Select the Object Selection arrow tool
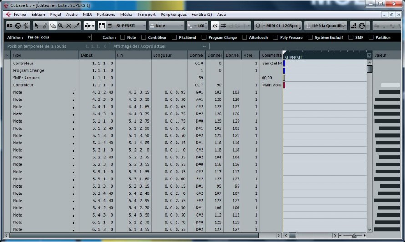This screenshot has width=405, height=242. point(37,25)
